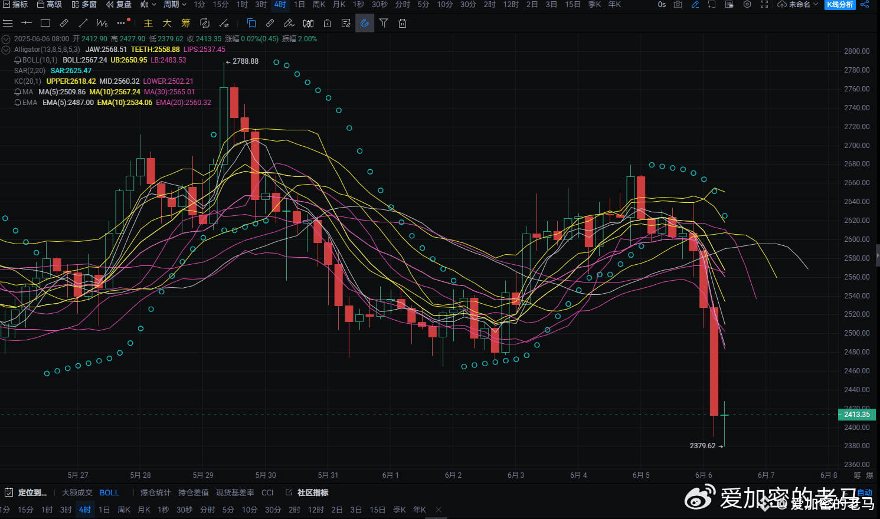Click the add-window icon in top bar
880x519 pixels.
[712, 4]
